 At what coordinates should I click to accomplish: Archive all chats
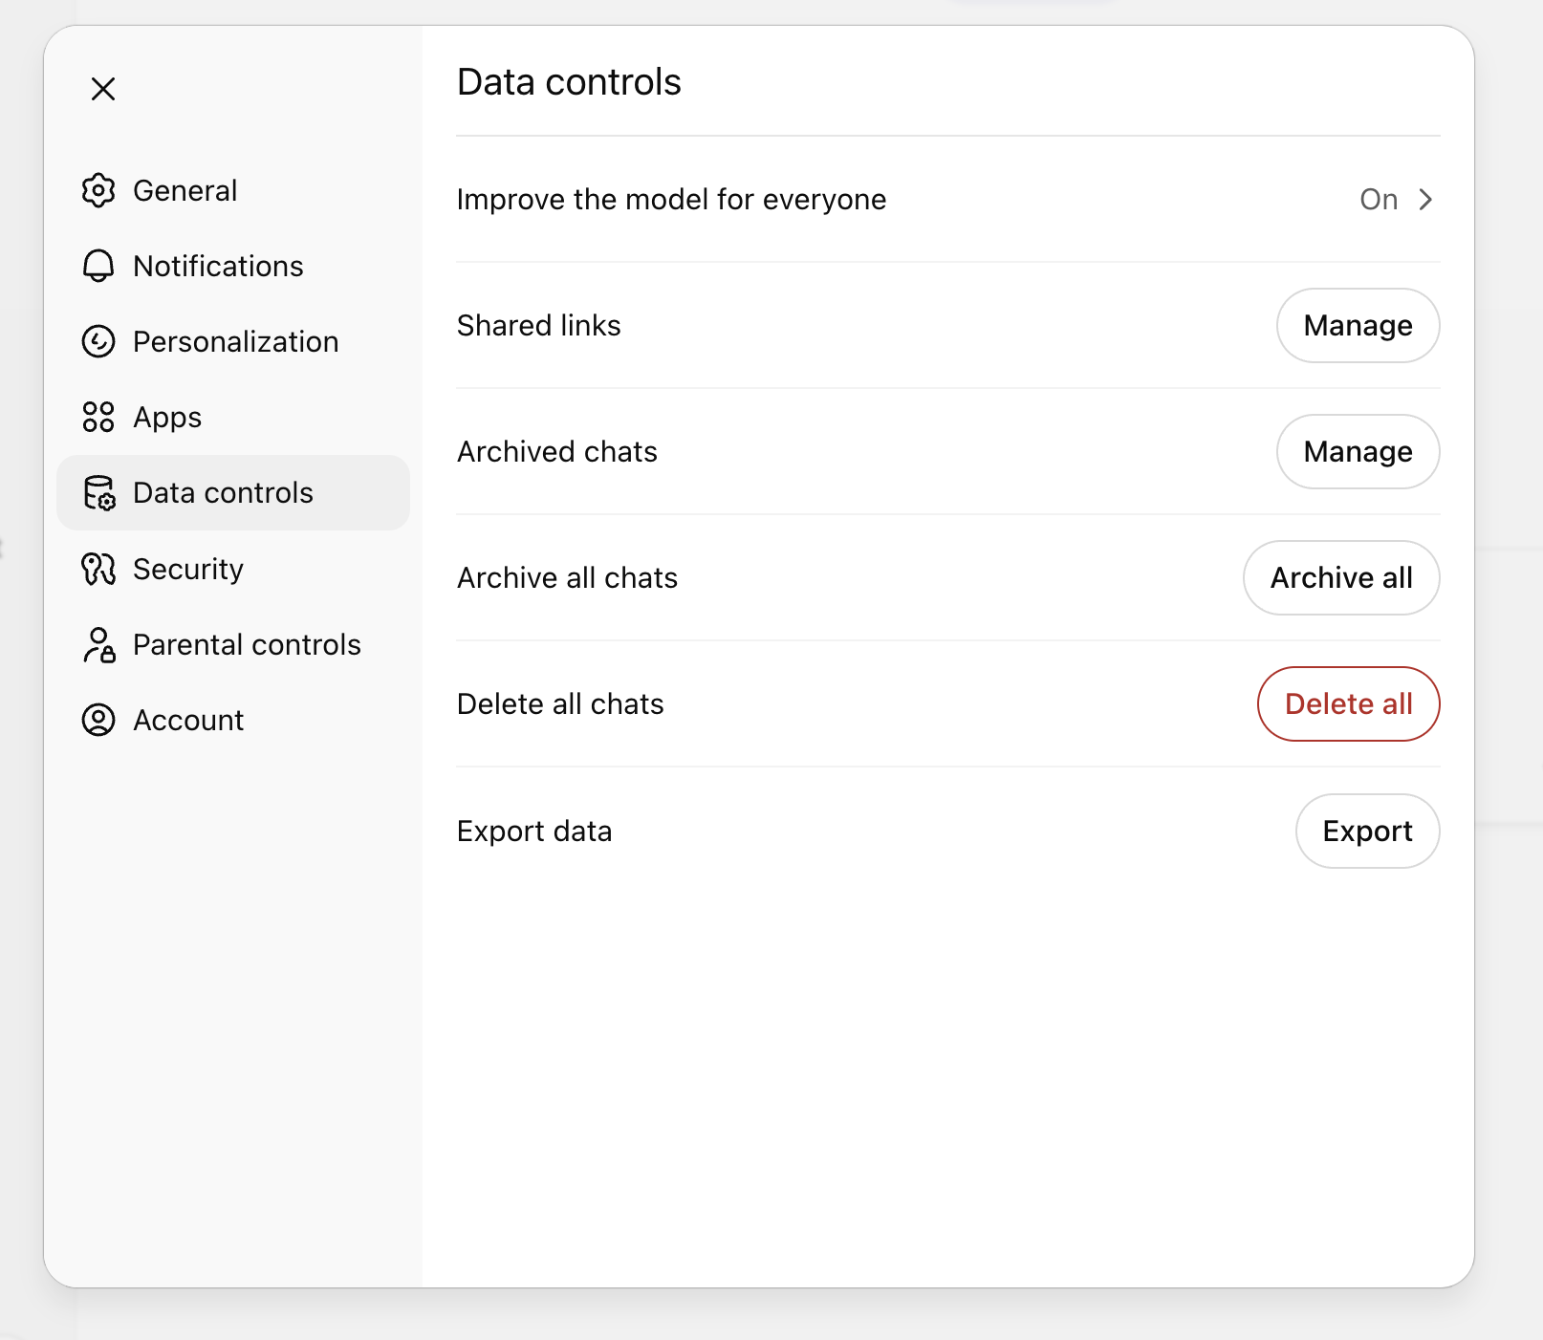point(1340,577)
